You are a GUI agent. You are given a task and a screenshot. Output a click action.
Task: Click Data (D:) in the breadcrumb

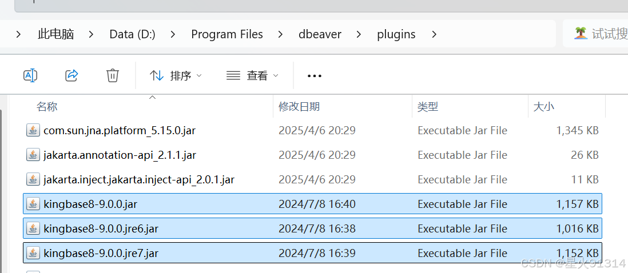[x=133, y=34]
